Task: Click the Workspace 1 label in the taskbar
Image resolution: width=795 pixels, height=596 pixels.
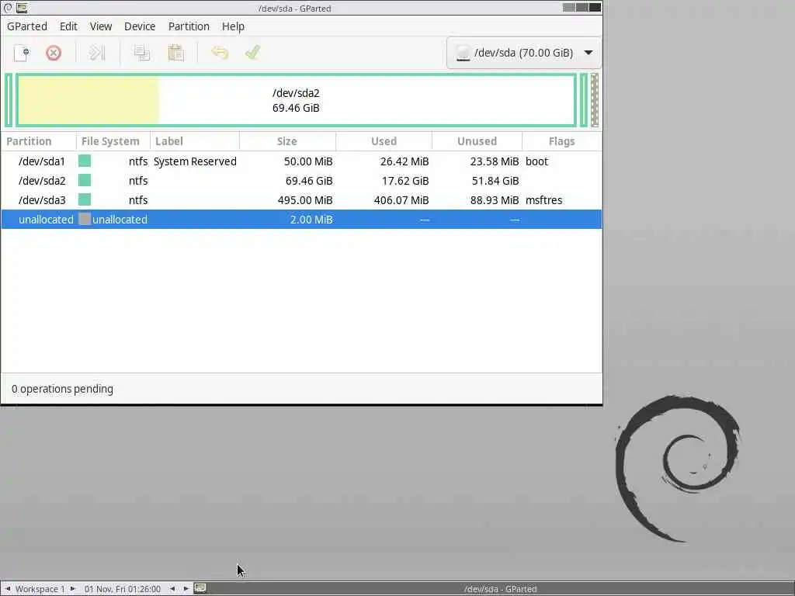Action: click(40, 589)
